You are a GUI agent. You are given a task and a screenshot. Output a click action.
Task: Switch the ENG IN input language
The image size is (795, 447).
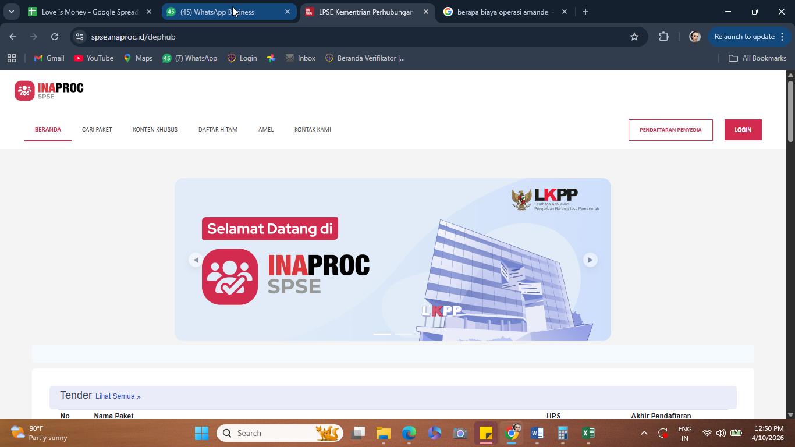coord(685,433)
